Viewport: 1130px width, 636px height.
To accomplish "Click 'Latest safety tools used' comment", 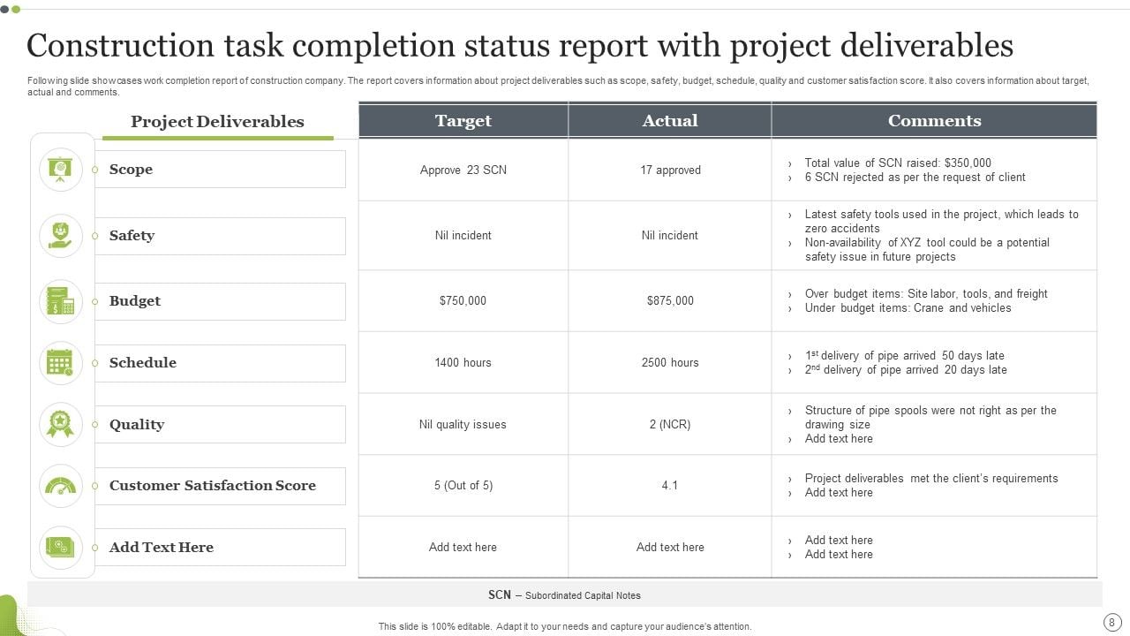I will [942, 221].
